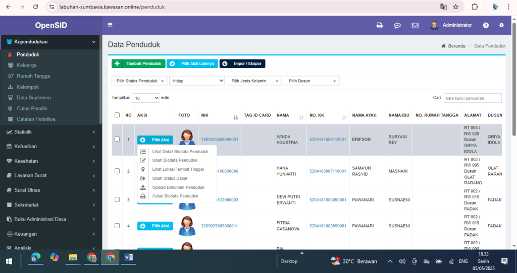Click the translate page icon in address bar
Viewport: 517px width, 273px height.
click(x=443, y=7)
